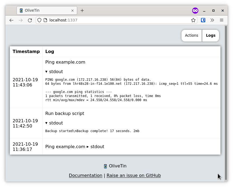Expand stdout of 11:36:17 ping log
This screenshot has height=187, width=233.
coord(95,147)
